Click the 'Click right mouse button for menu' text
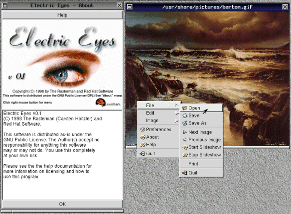291x214 pixels. (28, 102)
